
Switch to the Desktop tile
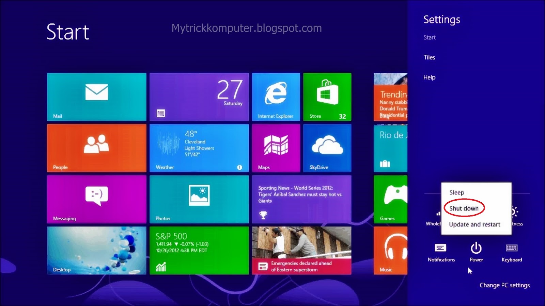pyautogui.click(x=96, y=251)
